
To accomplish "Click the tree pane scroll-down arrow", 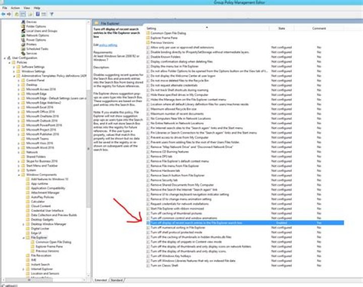I will pos(88,276).
